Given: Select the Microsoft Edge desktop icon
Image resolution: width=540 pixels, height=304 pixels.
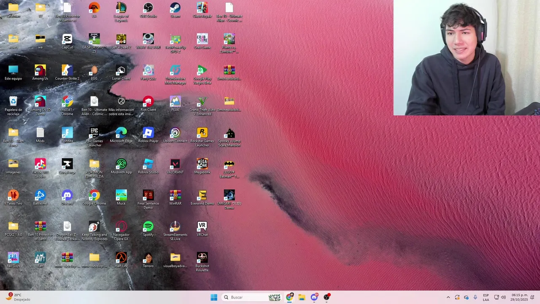Looking at the screenshot, I should tap(121, 135).
